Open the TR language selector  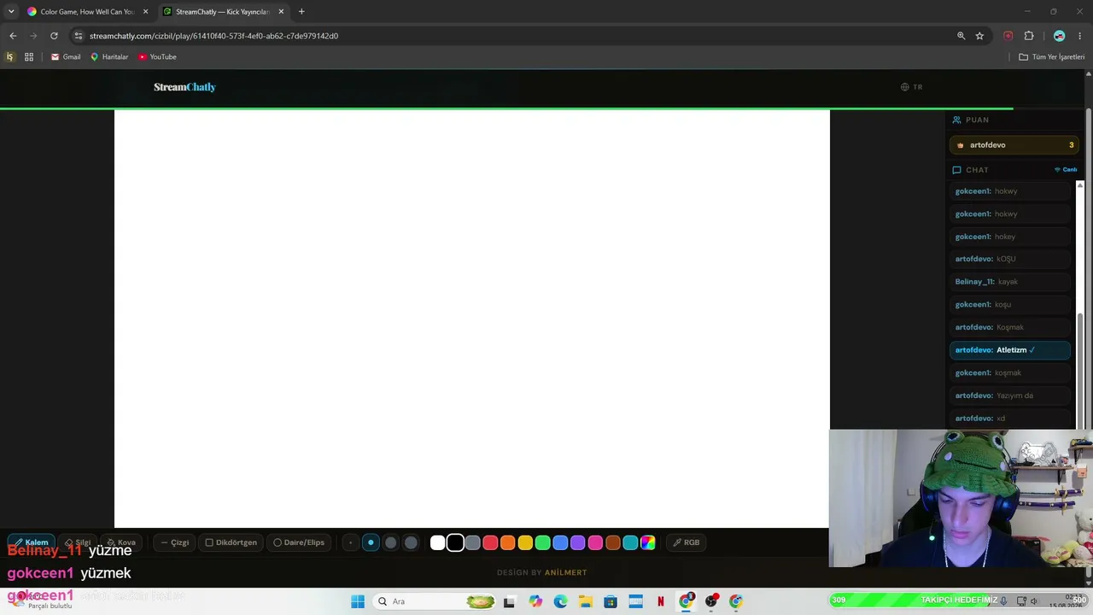(x=912, y=87)
